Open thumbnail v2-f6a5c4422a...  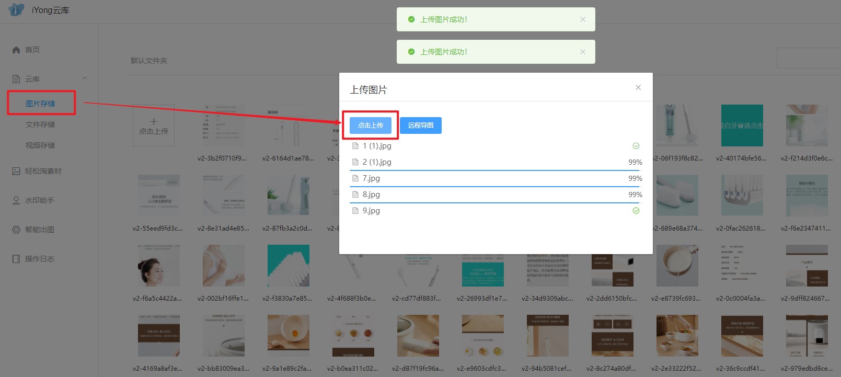159,266
